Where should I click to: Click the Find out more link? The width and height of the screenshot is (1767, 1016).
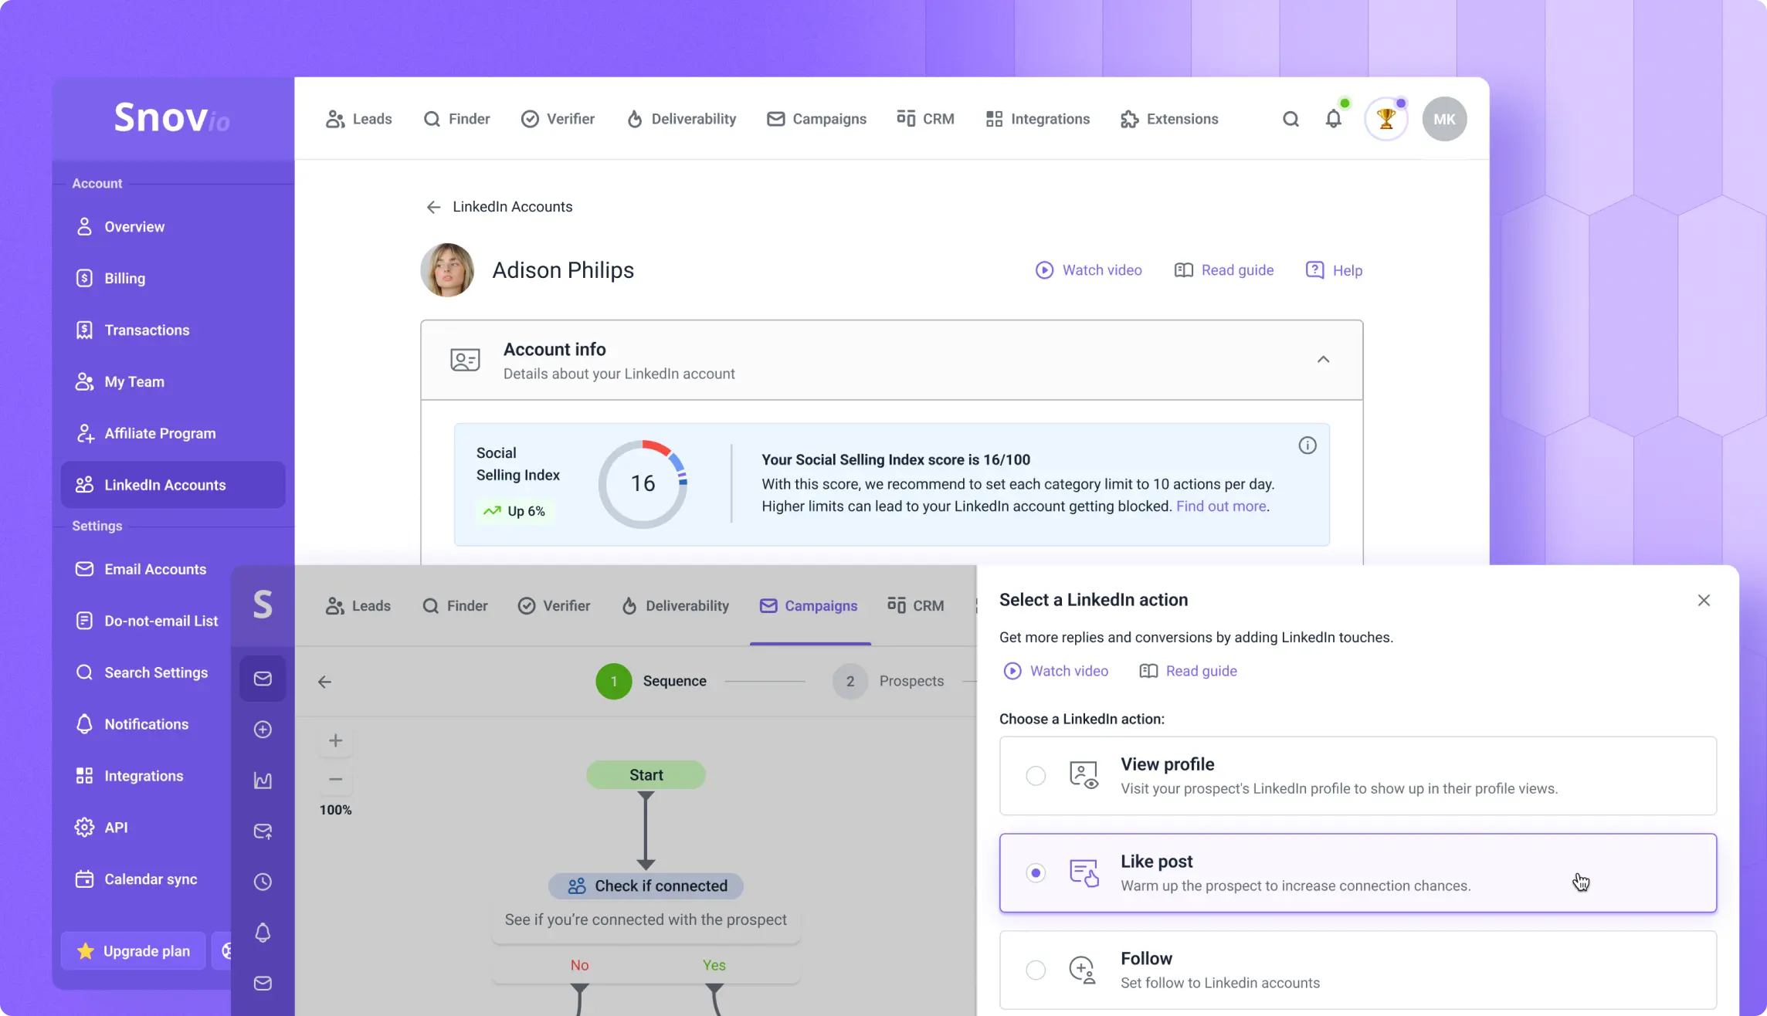click(x=1221, y=506)
